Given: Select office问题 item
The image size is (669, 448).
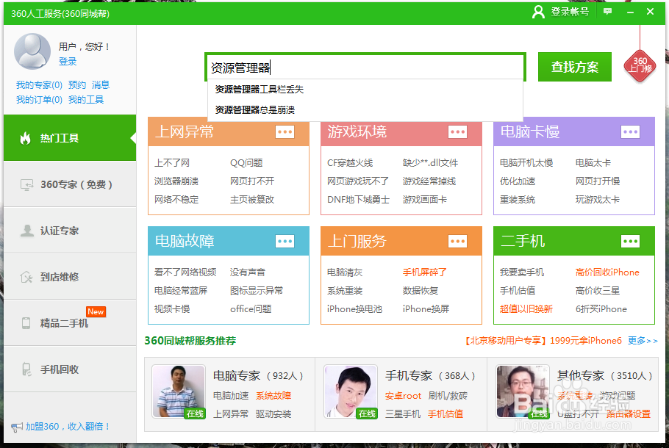Looking at the screenshot, I should (x=251, y=309).
